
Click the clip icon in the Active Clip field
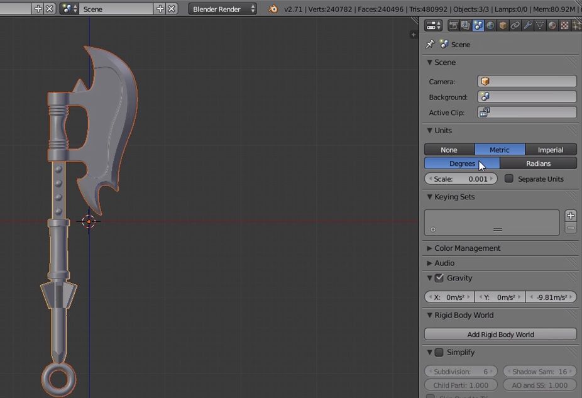(485, 112)
